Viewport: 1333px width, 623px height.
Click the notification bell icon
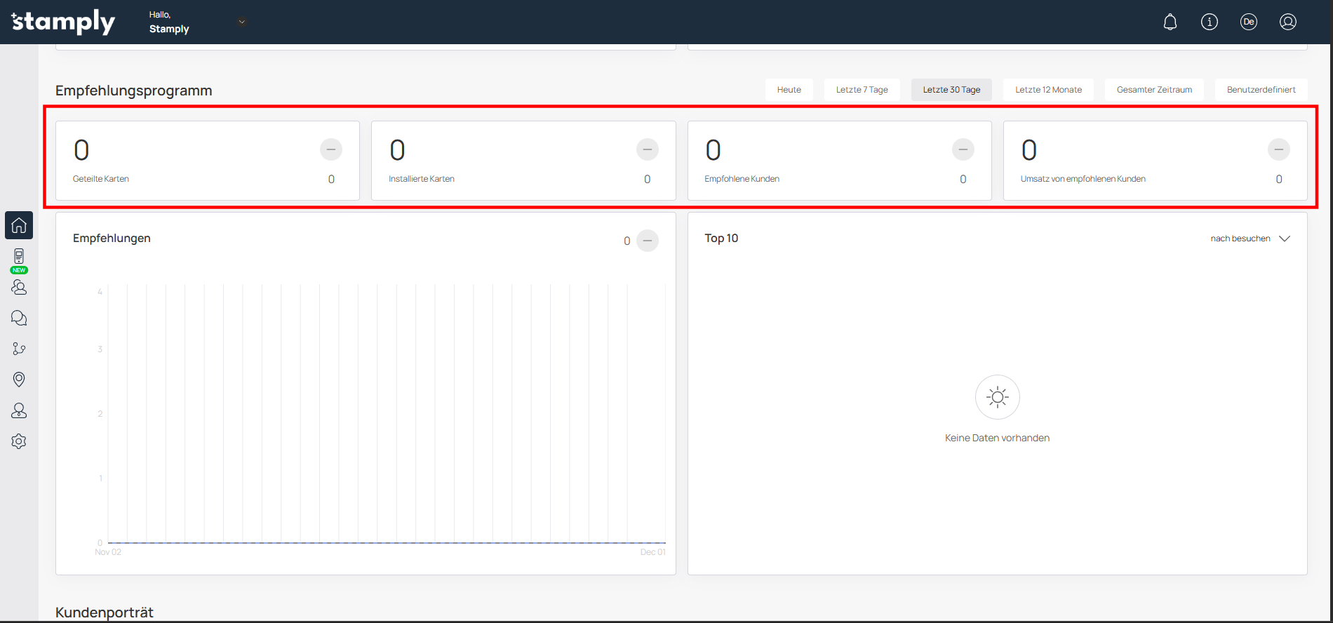1170,22
